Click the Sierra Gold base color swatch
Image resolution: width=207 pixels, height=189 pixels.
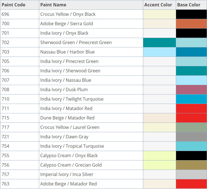191,24
